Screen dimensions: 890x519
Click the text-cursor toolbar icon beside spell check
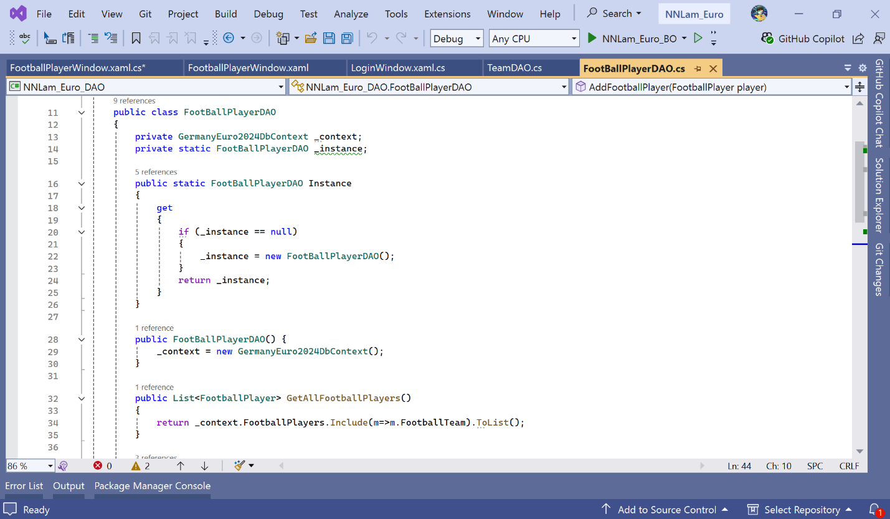point(50,38)
